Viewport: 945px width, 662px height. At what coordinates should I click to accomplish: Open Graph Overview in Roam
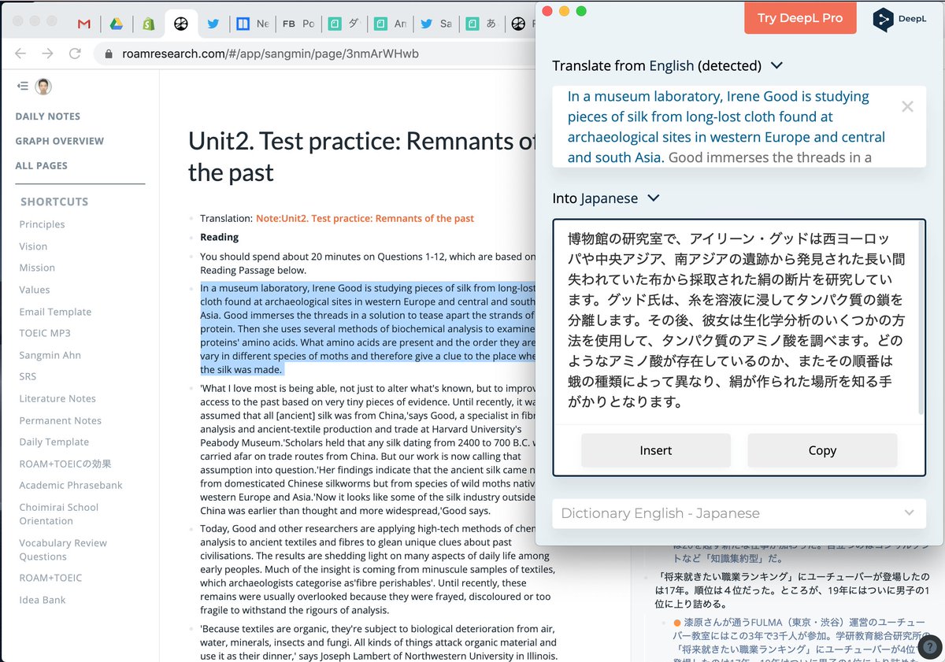[x=59, y=141]
